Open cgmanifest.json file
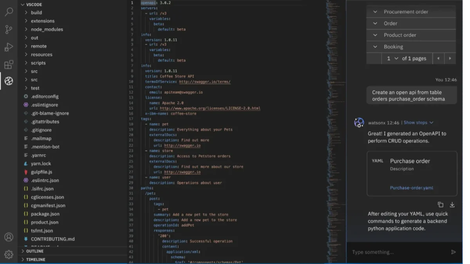Image resolution: width=470 pixels, height=264 pixels. click(48, 205)
